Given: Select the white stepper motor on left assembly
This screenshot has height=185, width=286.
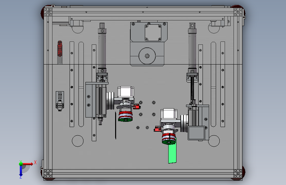Looking at the screenshot, I should point(126,92).
